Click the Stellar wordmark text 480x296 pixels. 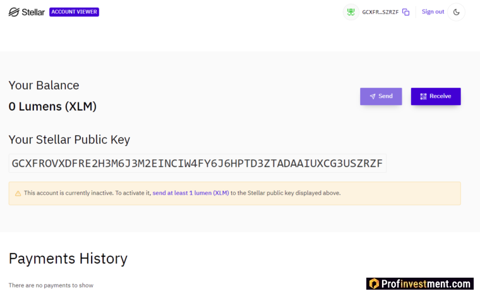[33, 12]
